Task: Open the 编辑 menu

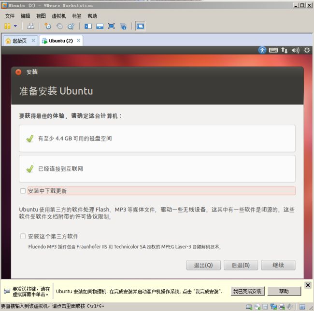Action: [x=25, y=16]
